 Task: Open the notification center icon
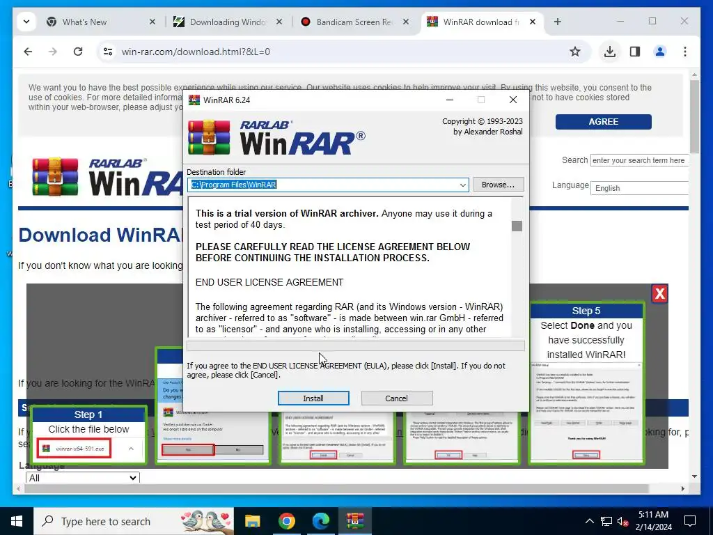tap(690, 521)
